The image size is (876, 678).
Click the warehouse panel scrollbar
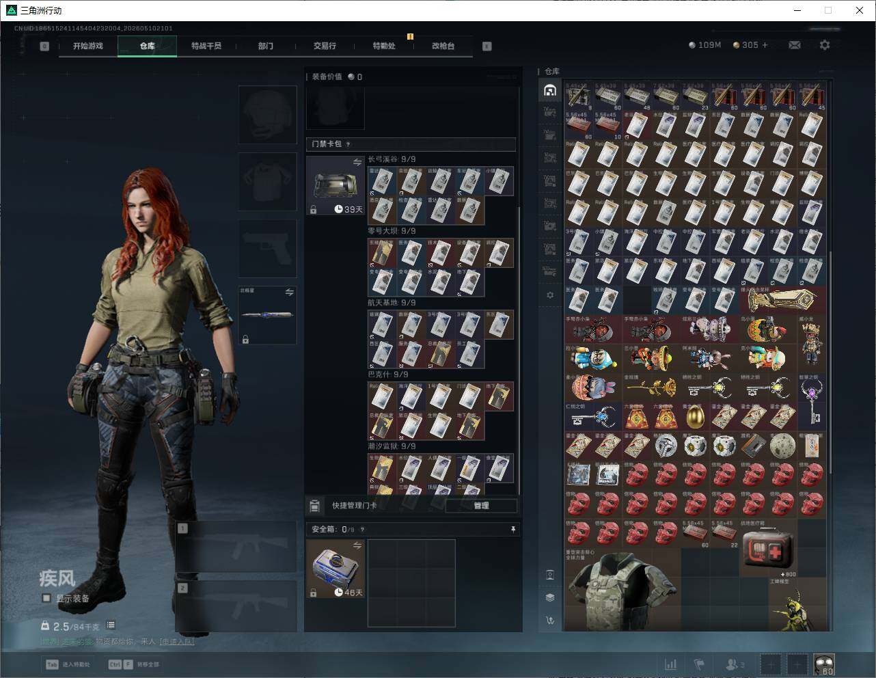pos(831,362)
